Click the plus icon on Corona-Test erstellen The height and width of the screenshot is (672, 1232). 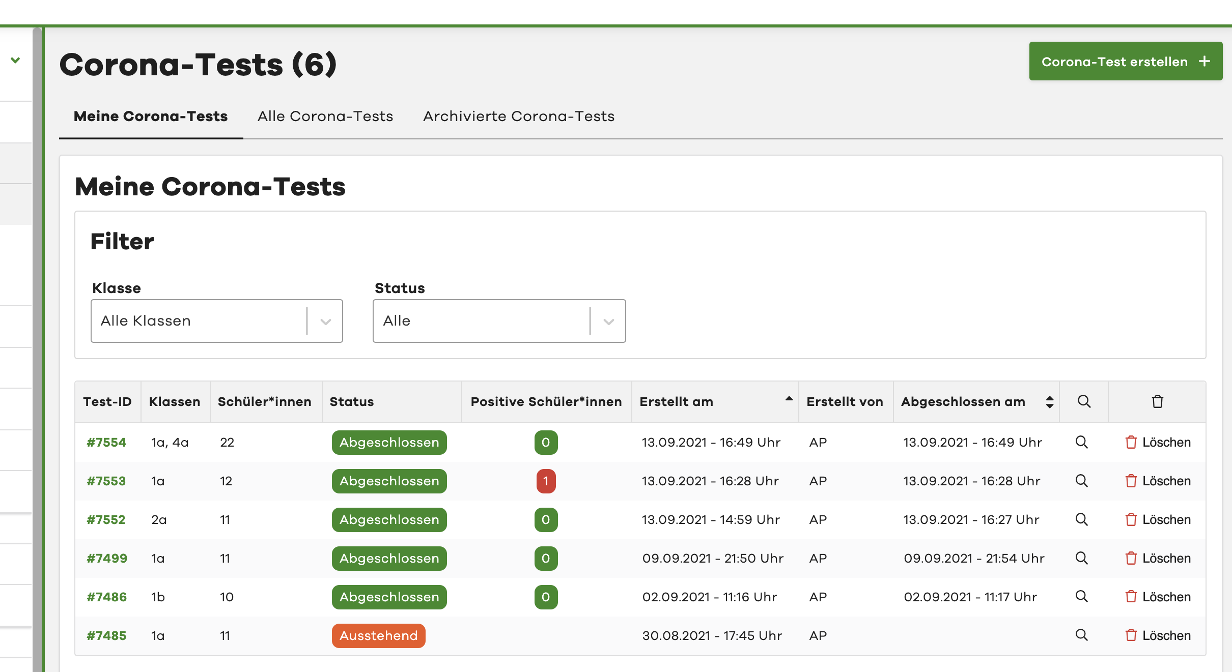[1205, 61]
